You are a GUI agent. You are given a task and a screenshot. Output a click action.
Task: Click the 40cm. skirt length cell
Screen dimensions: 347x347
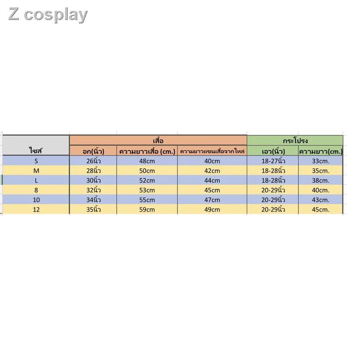(321, 190)
